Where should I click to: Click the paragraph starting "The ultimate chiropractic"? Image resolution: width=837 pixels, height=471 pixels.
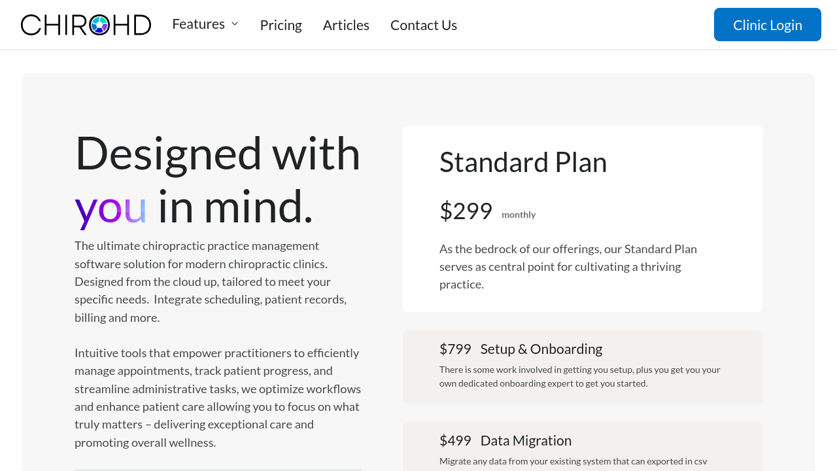(x=211, y=281)
